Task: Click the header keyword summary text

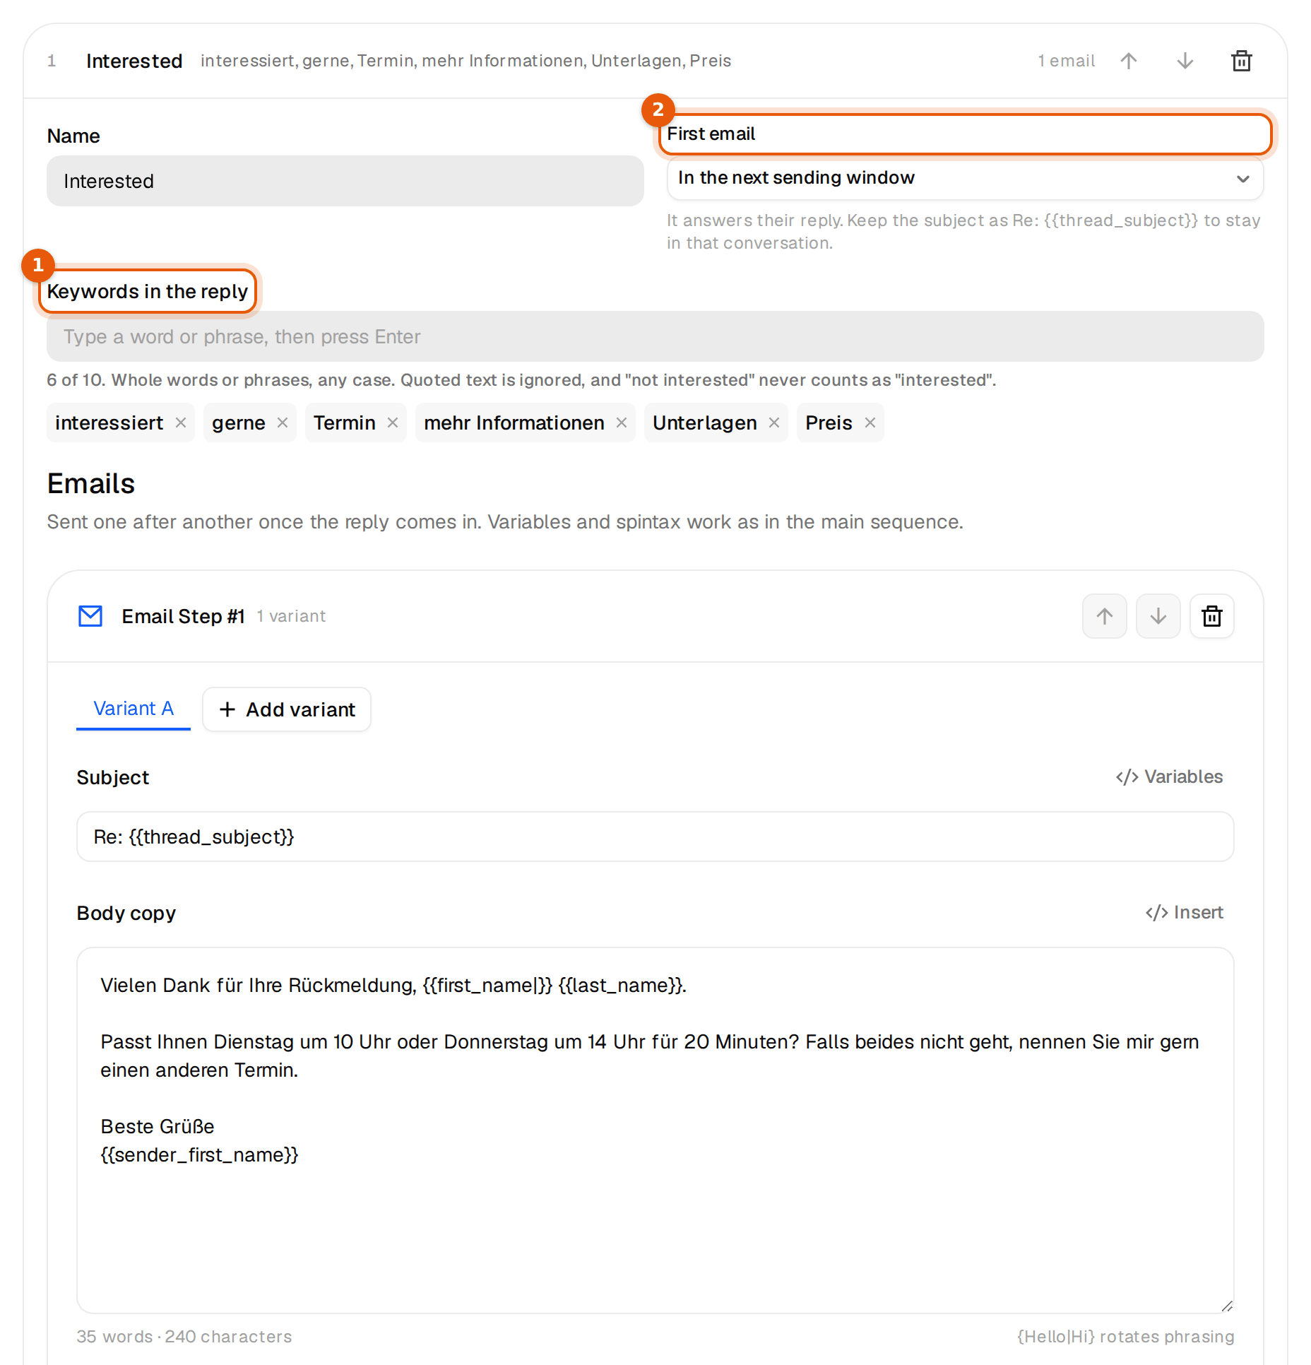Action: [466, 61]
